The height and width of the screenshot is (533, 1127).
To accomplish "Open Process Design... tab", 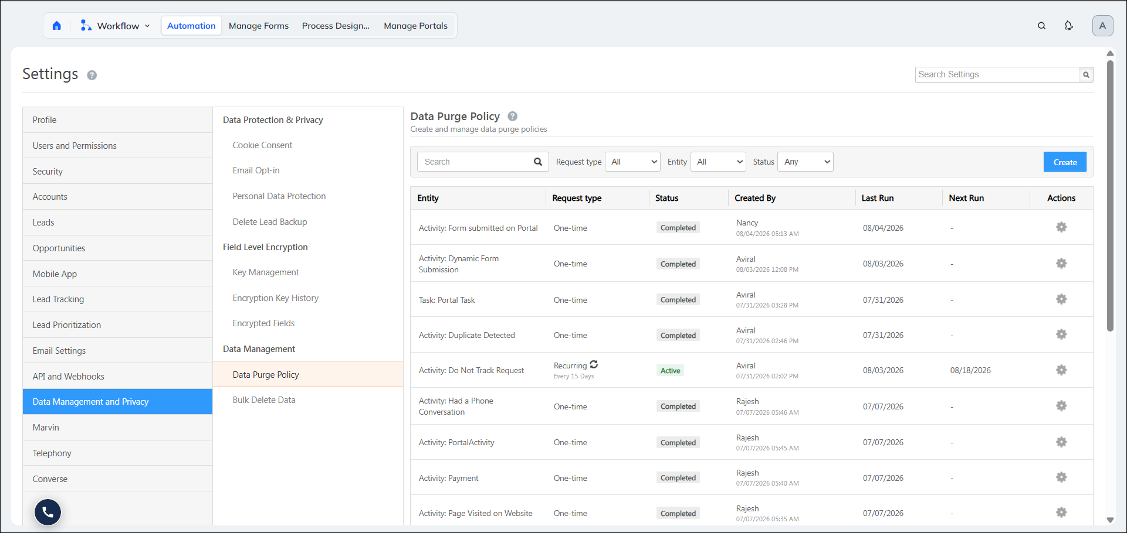I will (336, 26).
